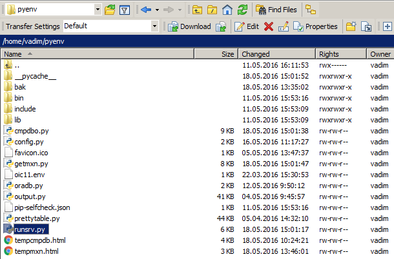Click the Find Files button
This screenshot has height=259, width=394.
pos(276,10)
